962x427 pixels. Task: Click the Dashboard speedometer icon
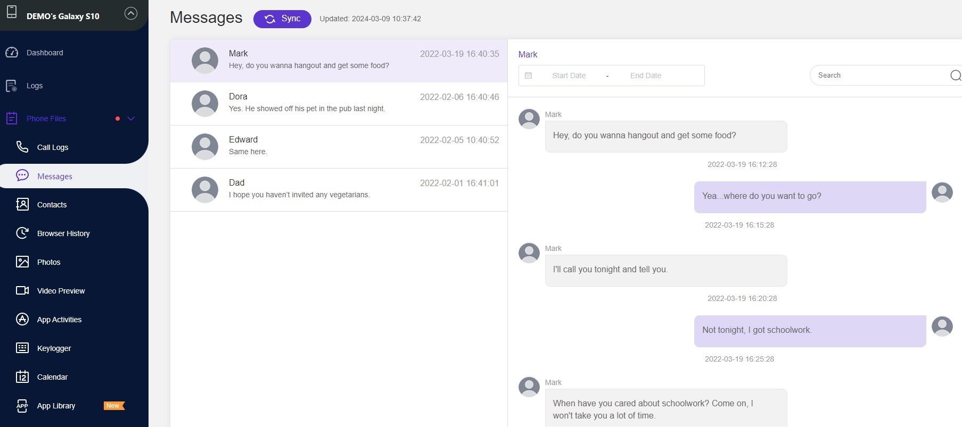click(12, 53)
